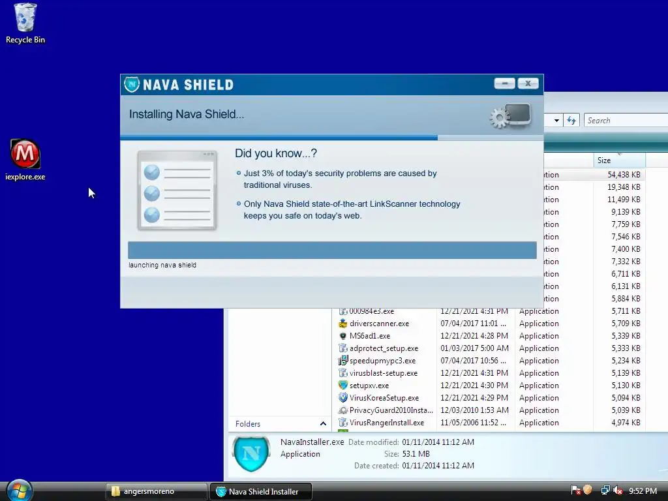The image size is (668, 501).
Task: Click the Explorer refresh button
Action: (571, 121)
